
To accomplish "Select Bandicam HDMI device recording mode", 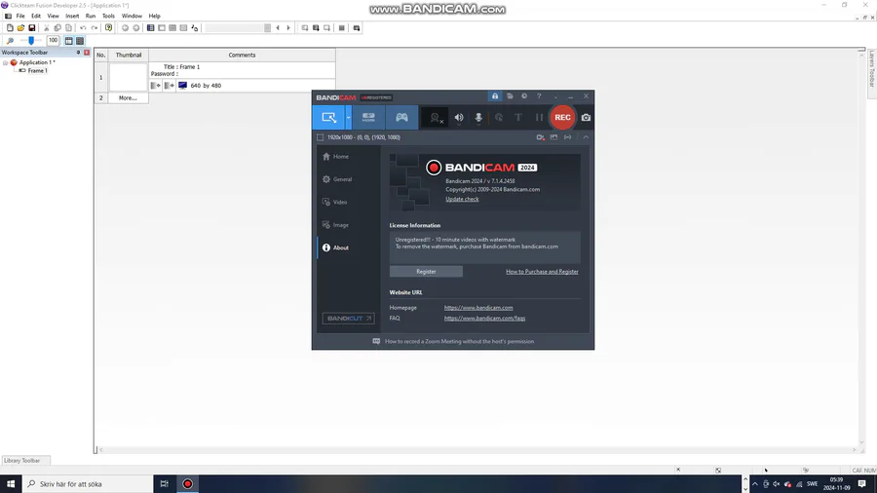I will pyautogui.click(x=368, y=117).
